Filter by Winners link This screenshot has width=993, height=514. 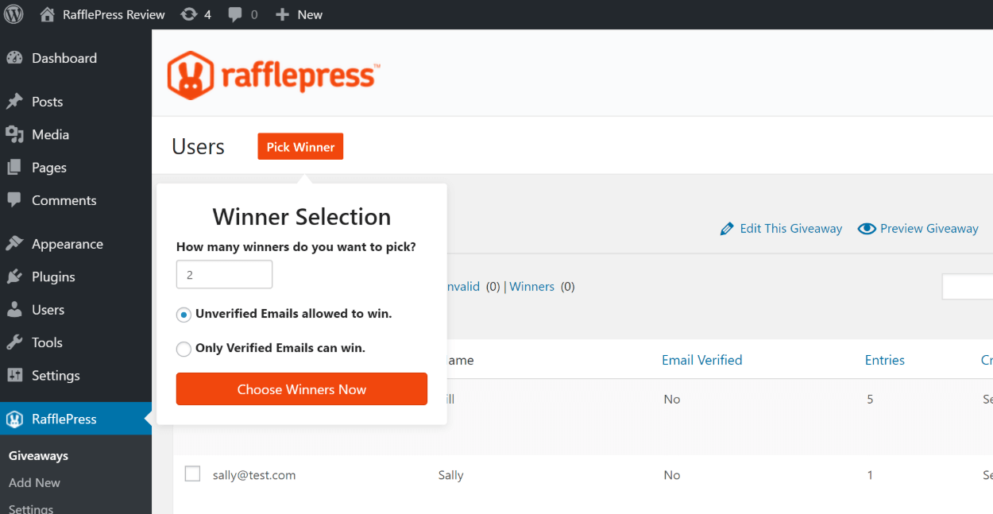pos(531,287)
